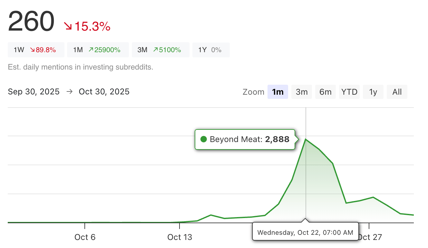Click the 'Est. daily mentions' description text
Screen dimensions: 428x248
tap(81, 67)
